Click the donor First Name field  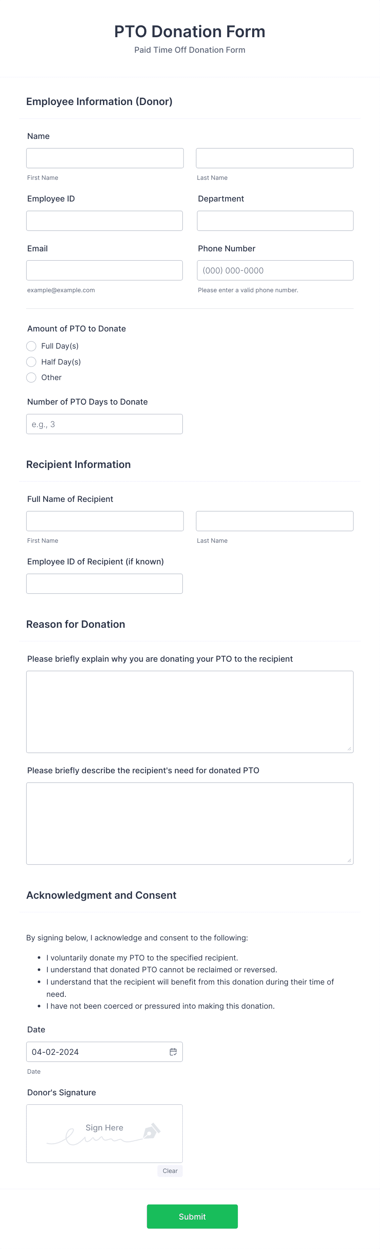(x=104, y=158)
